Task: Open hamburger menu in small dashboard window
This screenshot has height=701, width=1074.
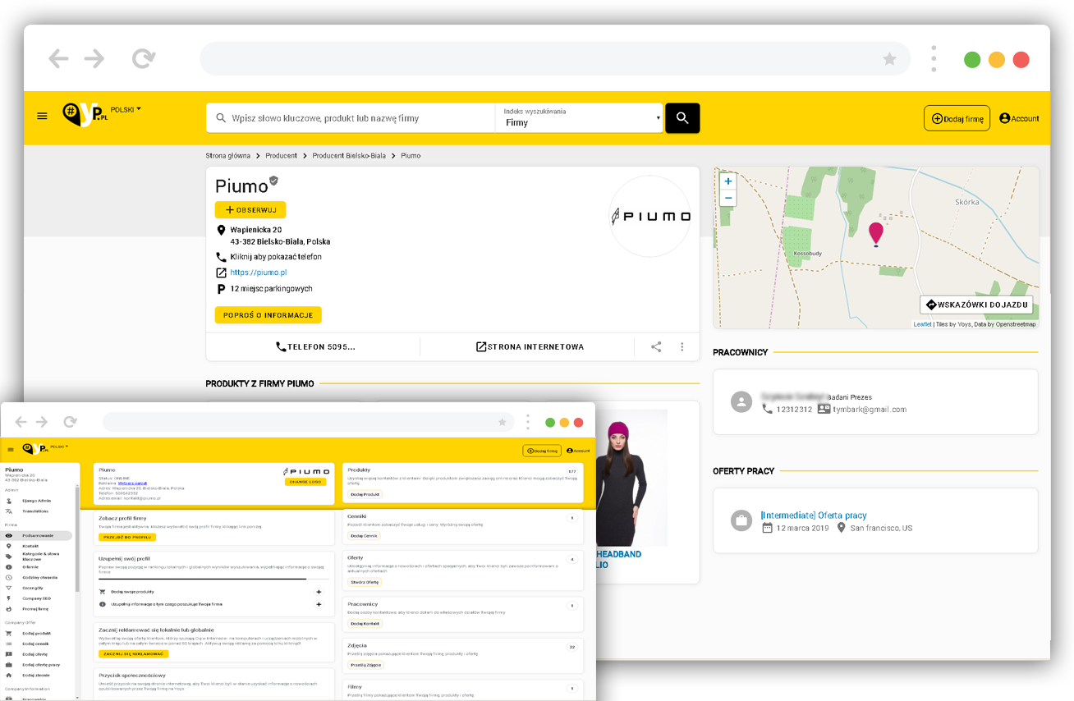Action: click(11, 450)
